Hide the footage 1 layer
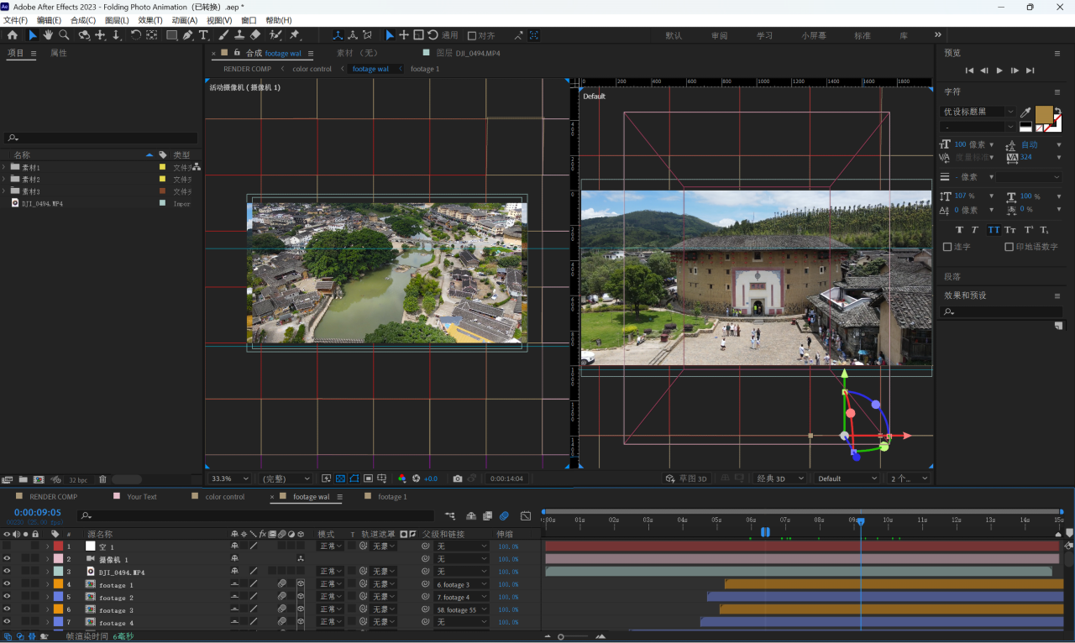1075x643 pixels. coord(7,584)
